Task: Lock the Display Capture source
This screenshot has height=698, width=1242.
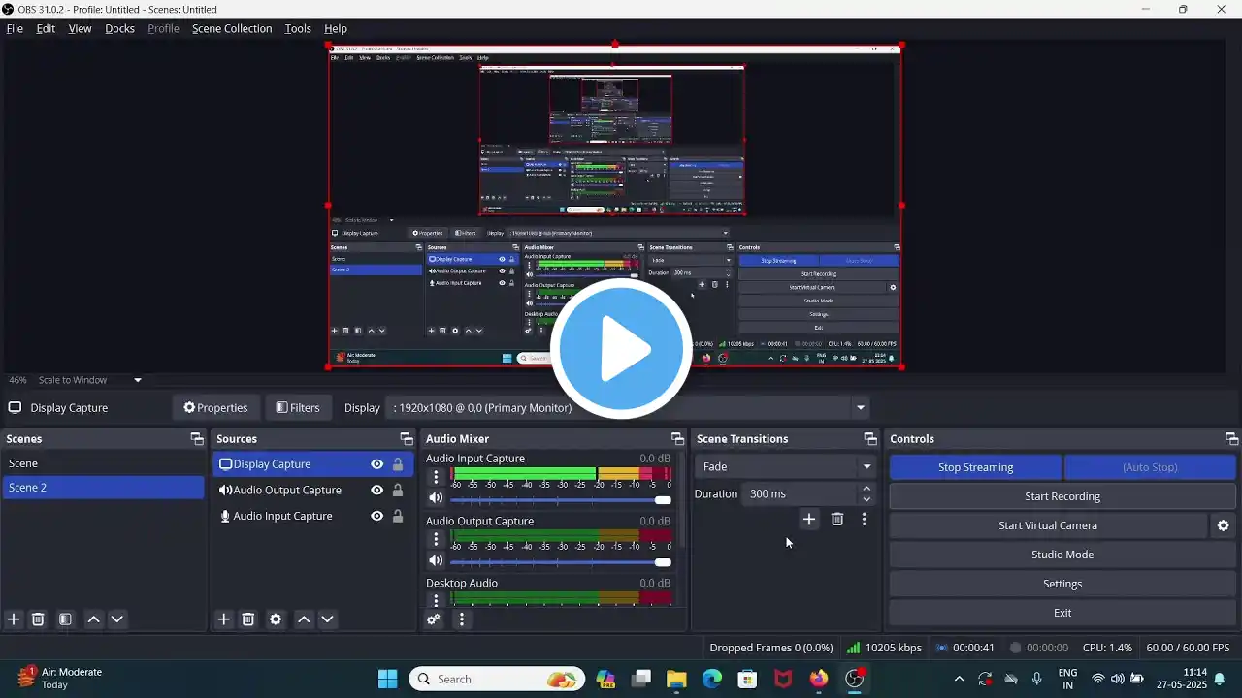Action: click(398, 464)
